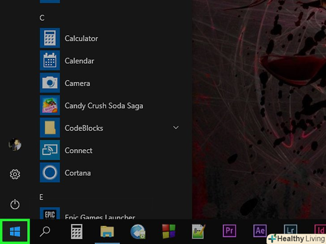326x244 pixels.
Task: Open File Explorer from the taskbar
Action: point(107,231)
